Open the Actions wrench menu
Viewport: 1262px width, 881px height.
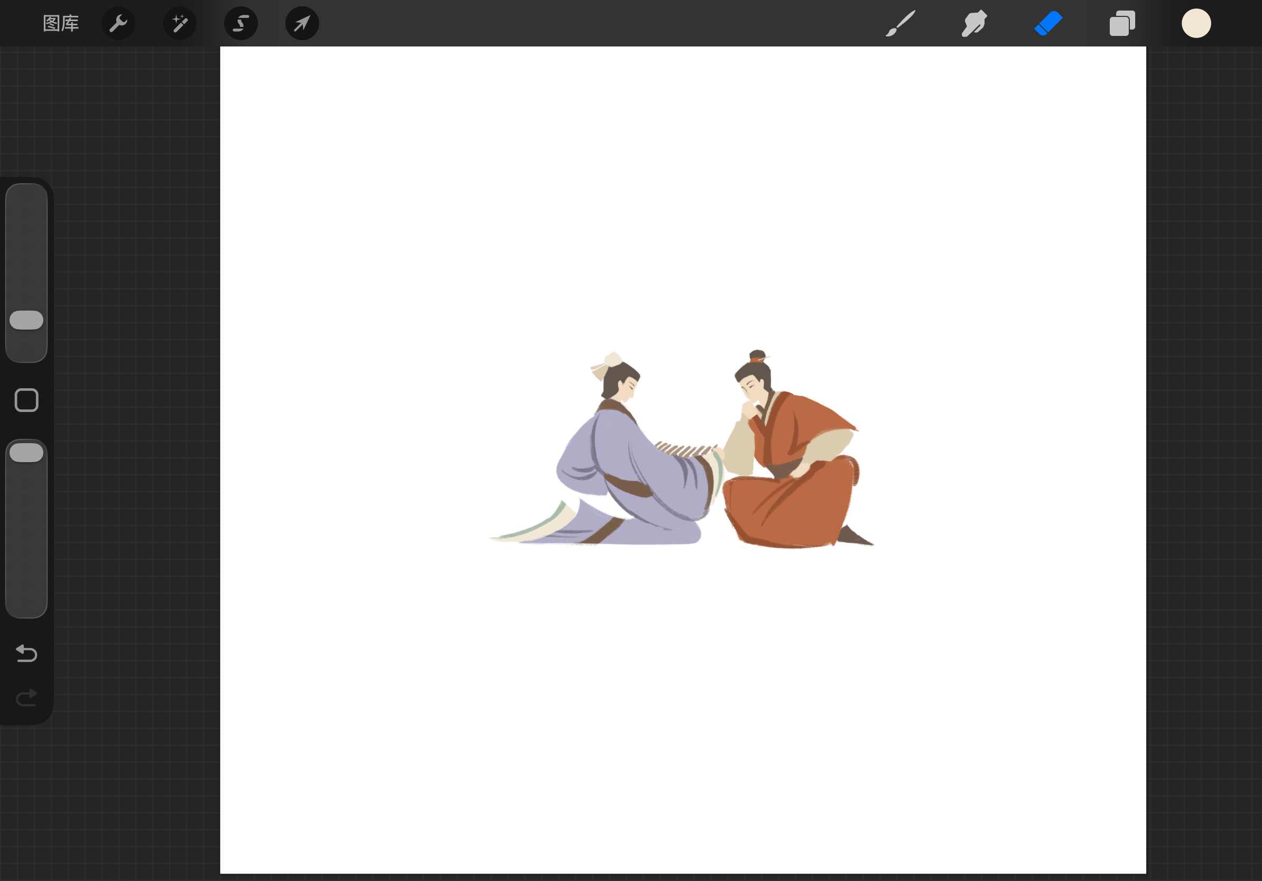[x=118, y=24]
